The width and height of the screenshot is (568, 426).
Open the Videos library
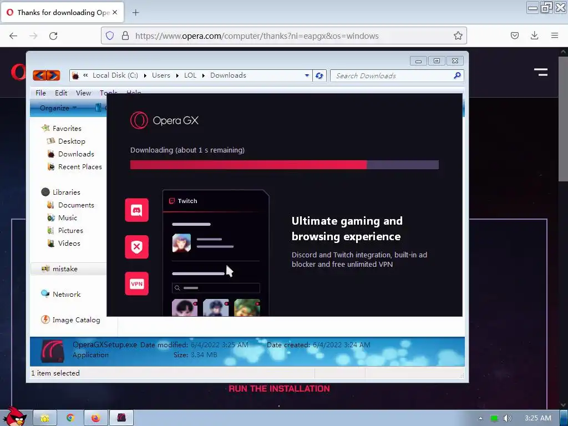[x=69, y=243]
